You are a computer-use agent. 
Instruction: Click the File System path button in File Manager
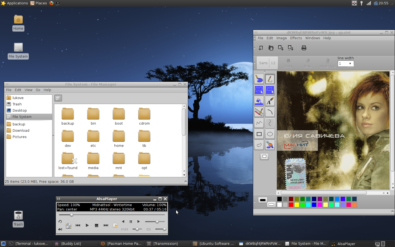(58, 98)
